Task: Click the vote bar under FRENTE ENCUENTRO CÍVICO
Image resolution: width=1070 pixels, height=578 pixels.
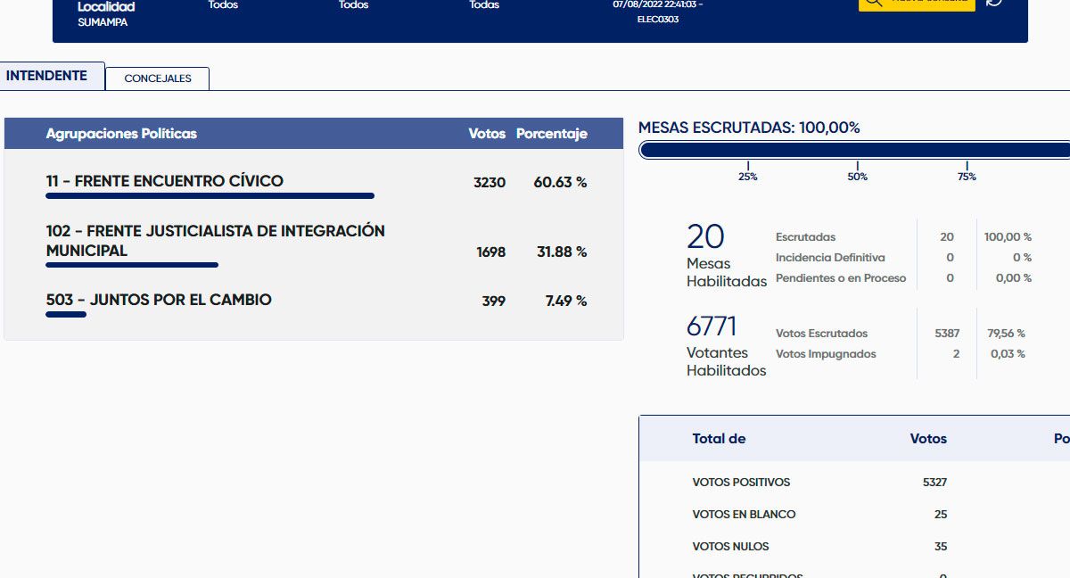Action: [210, 195]
